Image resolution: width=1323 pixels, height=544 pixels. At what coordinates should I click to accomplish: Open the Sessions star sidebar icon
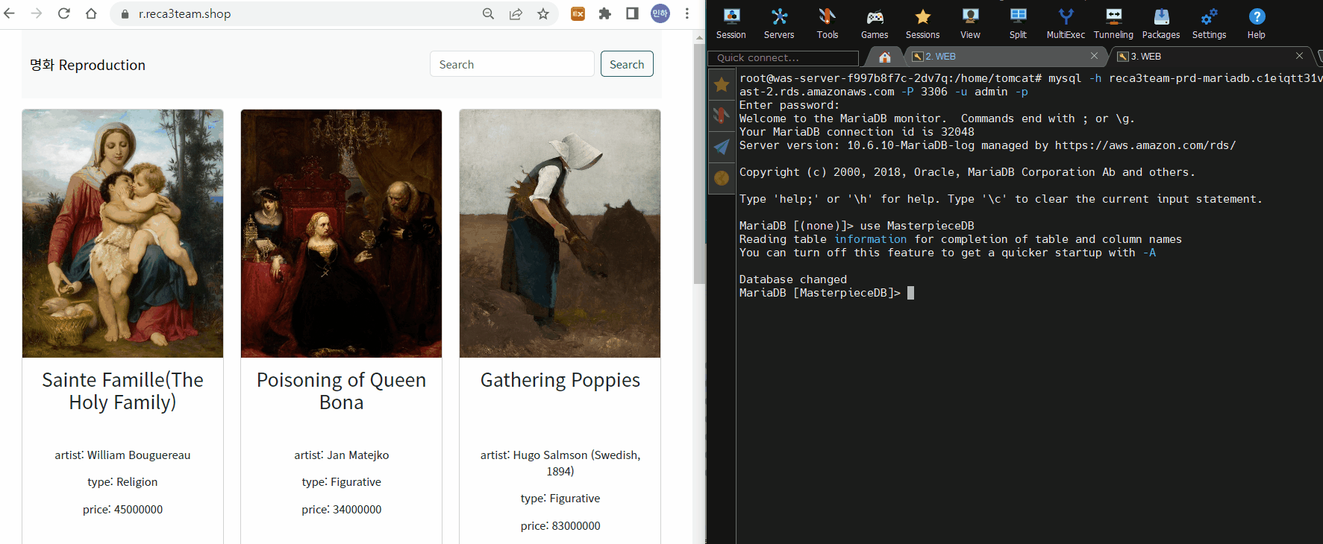coord(722,85)
